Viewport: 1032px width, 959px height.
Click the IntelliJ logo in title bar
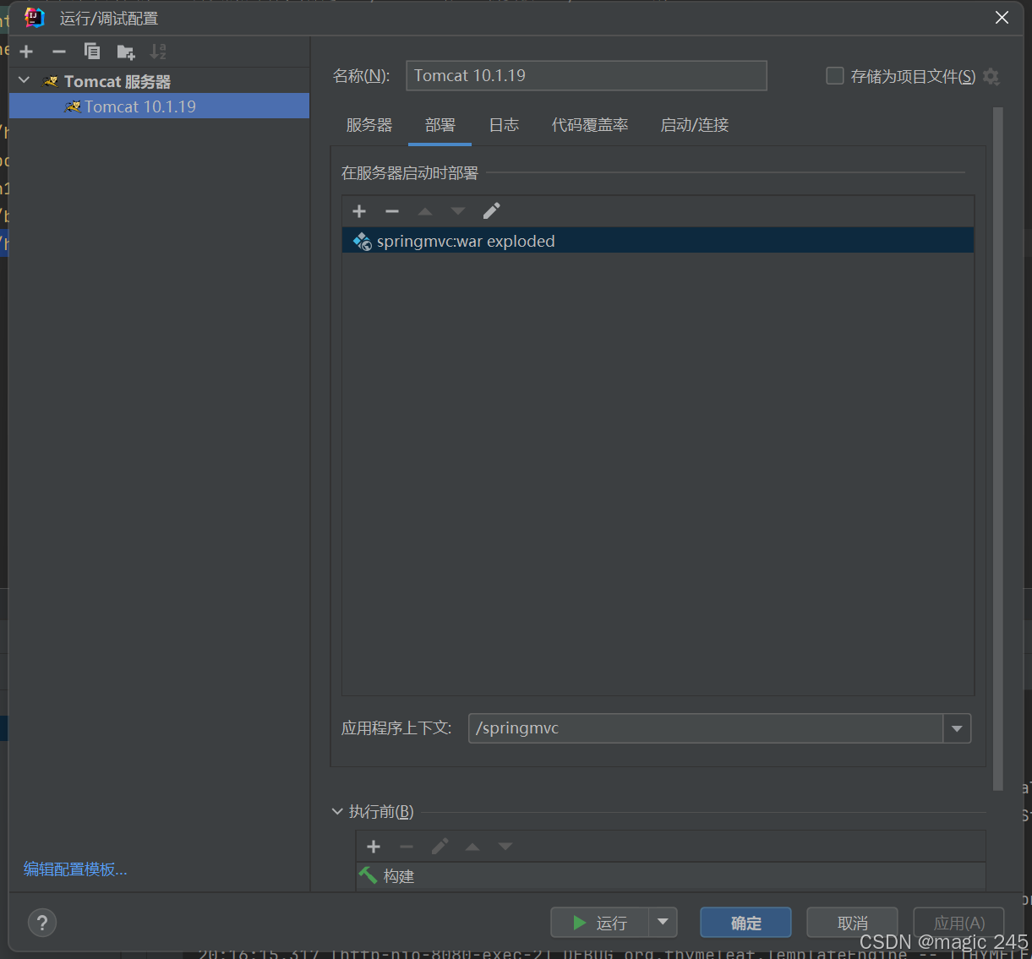[35, 18]
